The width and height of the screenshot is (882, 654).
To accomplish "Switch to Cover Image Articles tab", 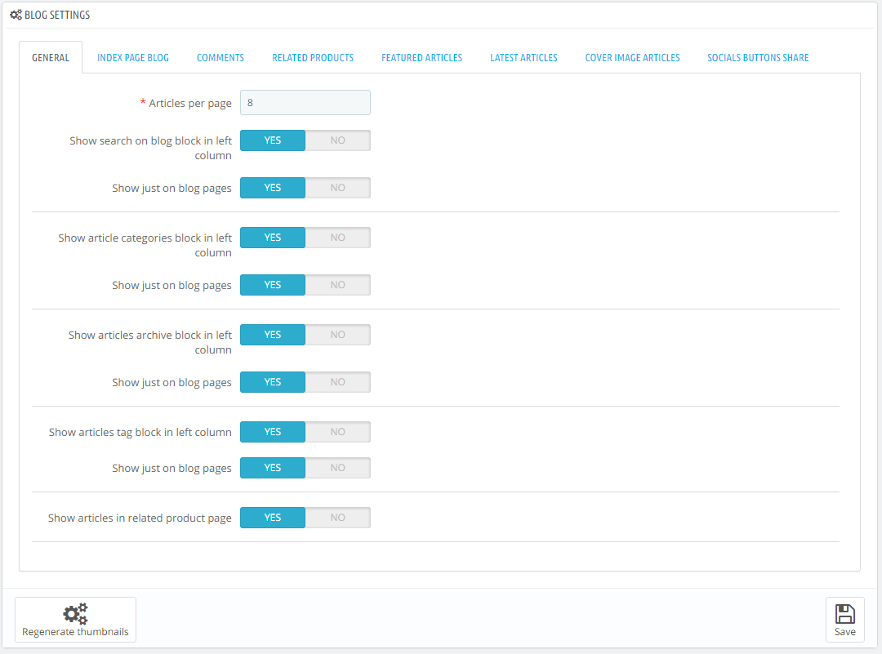I will (632, 57).
